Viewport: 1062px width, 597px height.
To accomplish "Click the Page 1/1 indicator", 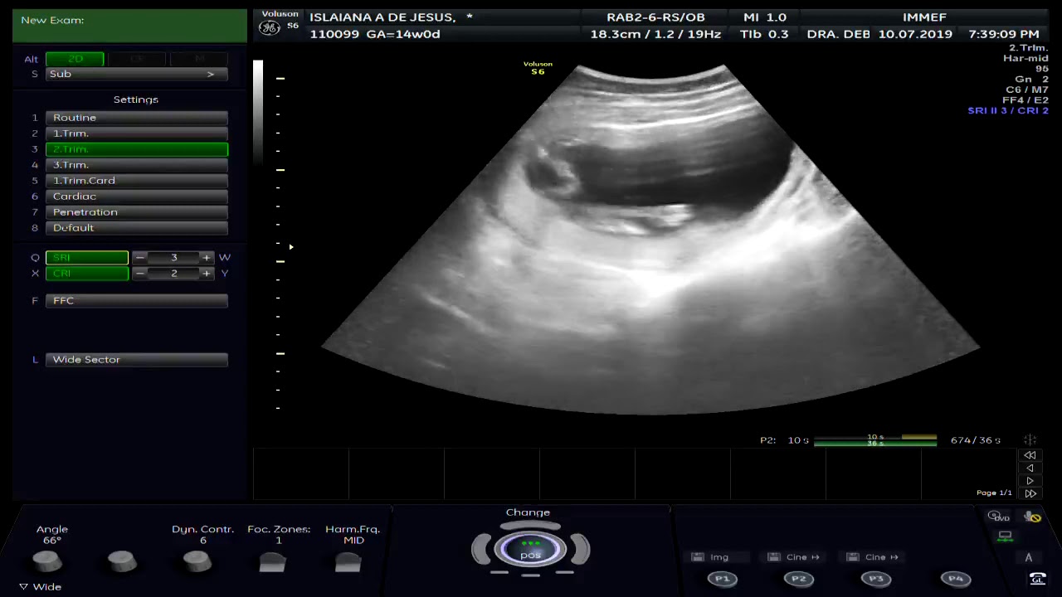I will [x=994, y=493].
